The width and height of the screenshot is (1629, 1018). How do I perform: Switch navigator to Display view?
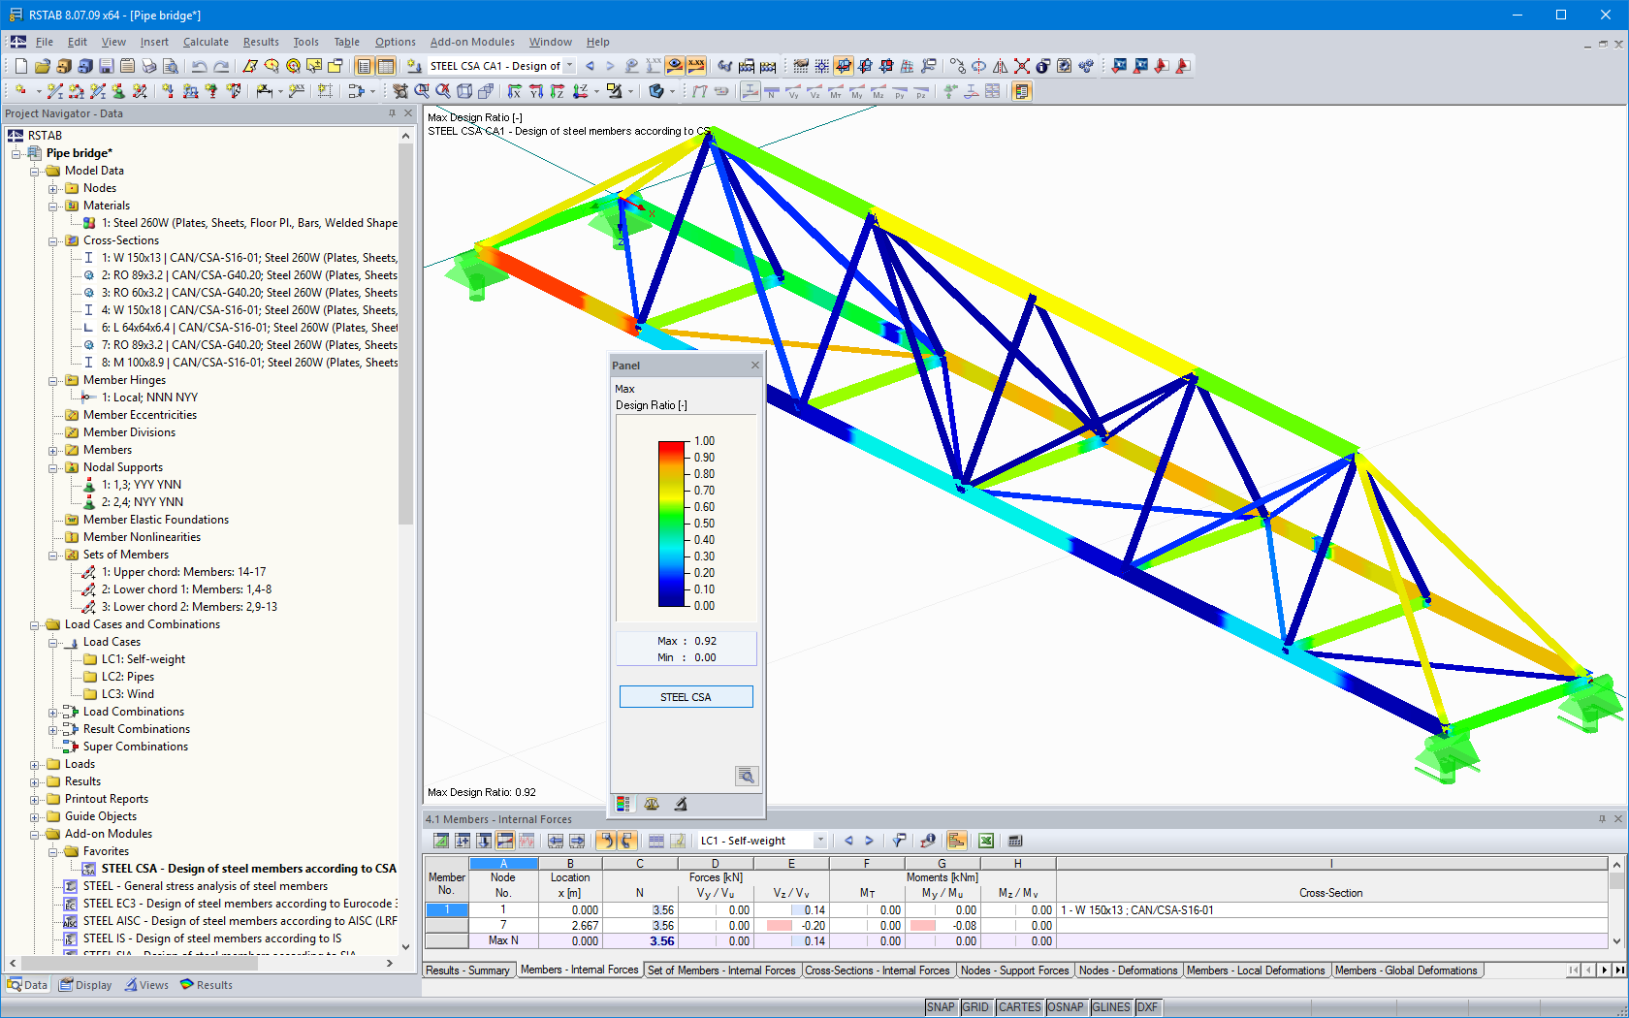(85, 985)
